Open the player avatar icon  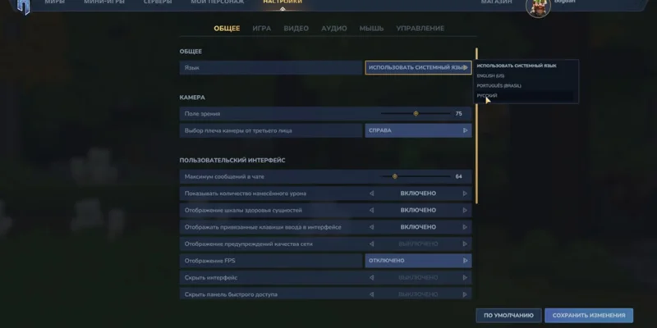[538, 7]
